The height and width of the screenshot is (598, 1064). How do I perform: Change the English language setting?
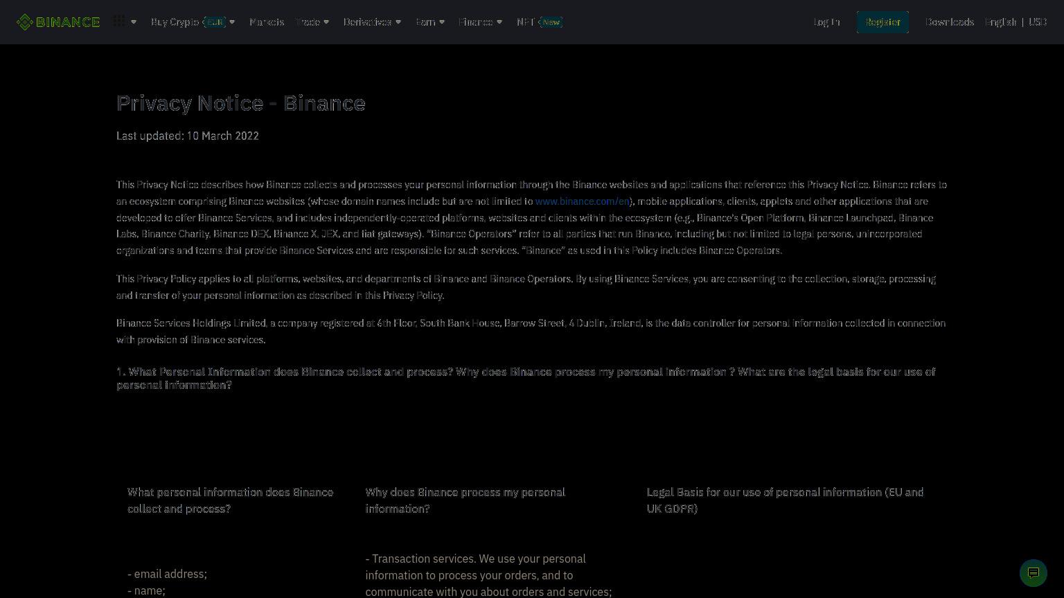pos(1001,22)
